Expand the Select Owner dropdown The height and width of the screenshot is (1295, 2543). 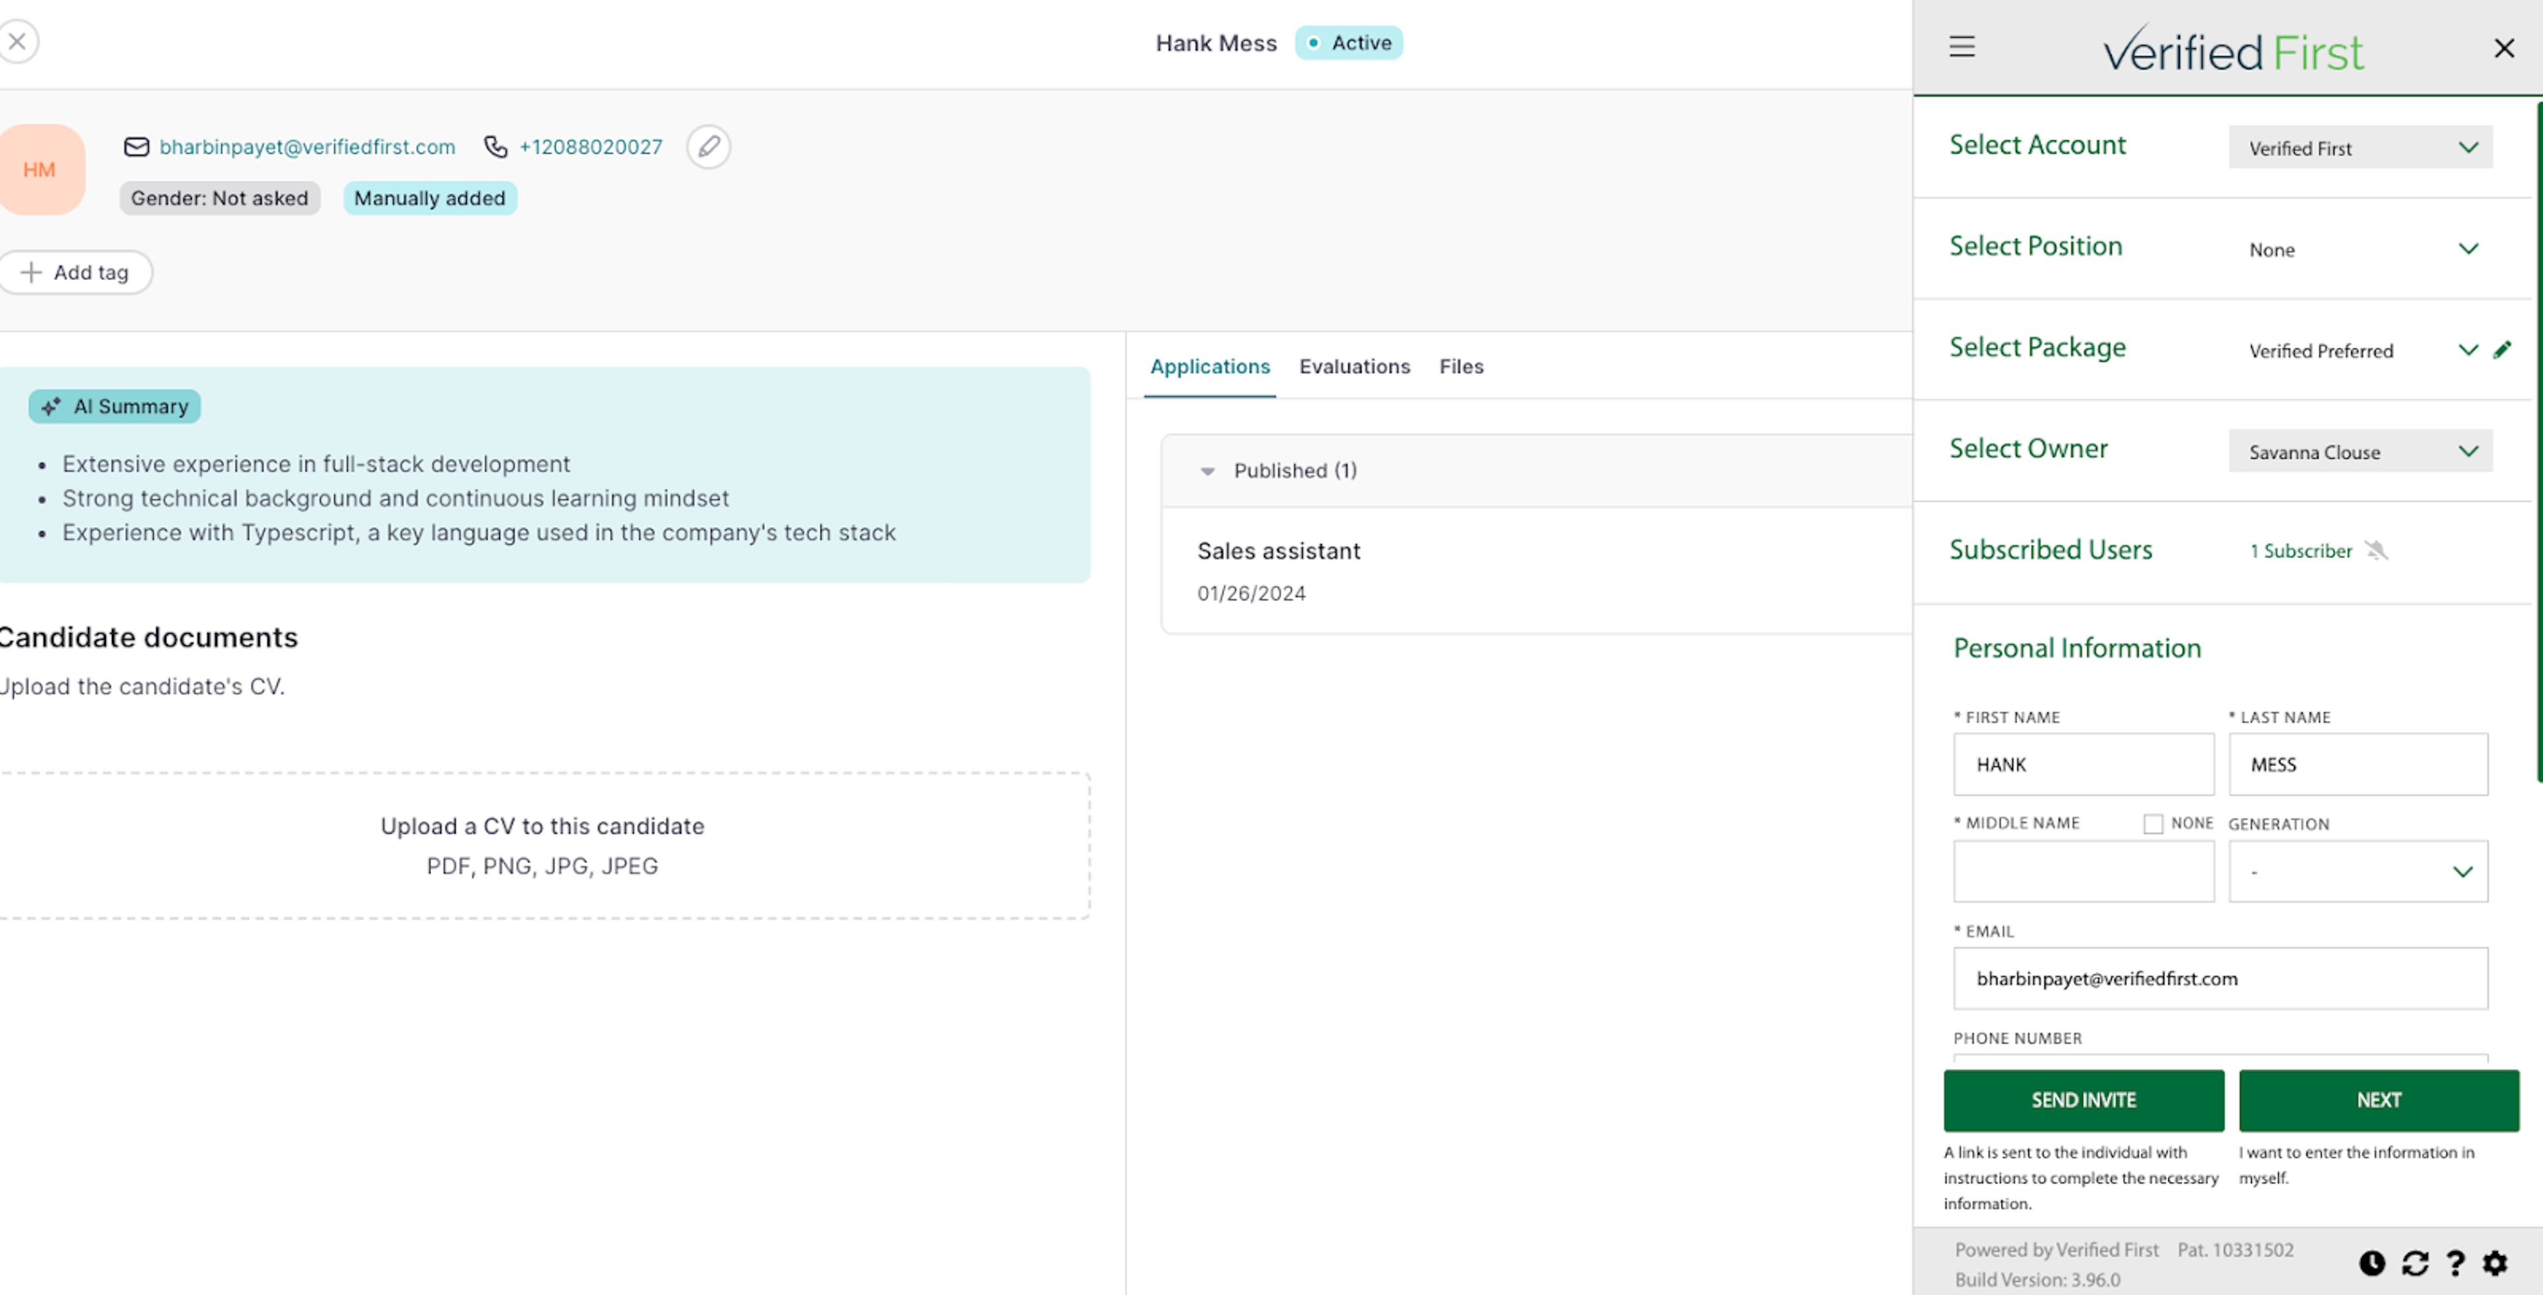point(2360,451)
